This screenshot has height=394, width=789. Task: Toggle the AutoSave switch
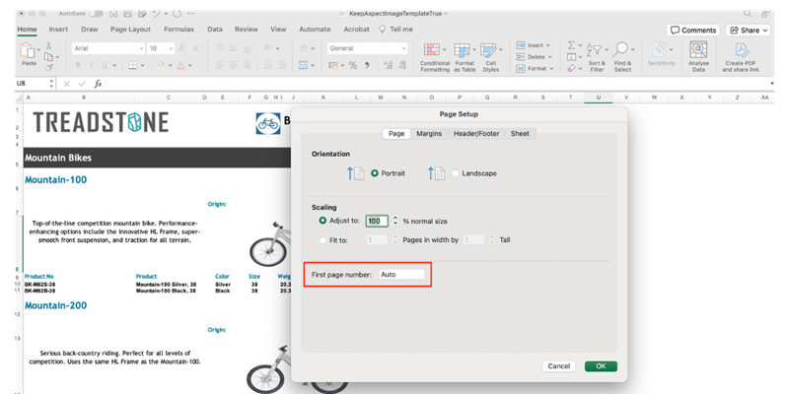tap(96, 14)
